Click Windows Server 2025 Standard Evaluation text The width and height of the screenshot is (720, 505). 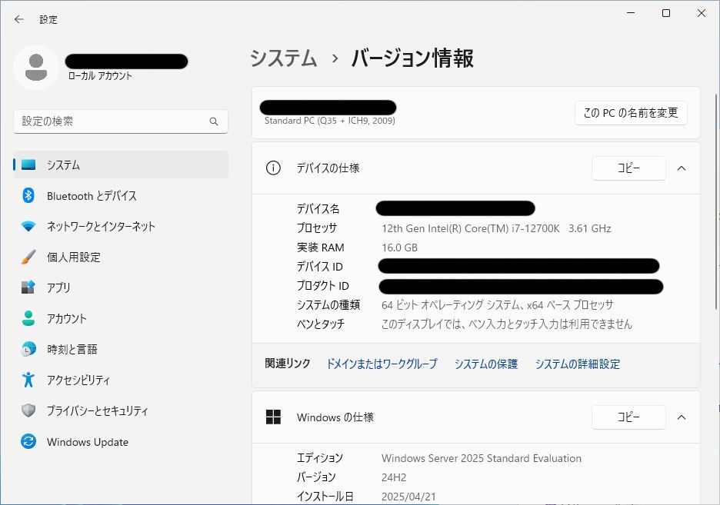tap(482, 458)
